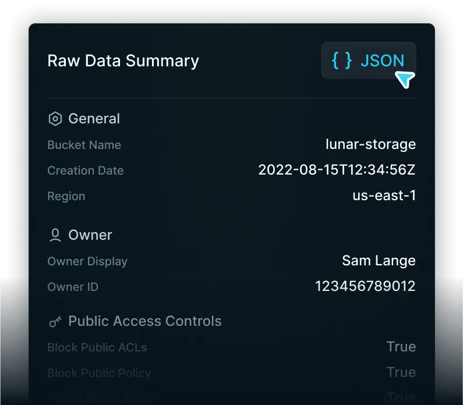The width and height of the screenshot is (463, 405).
Task: Click the Owner person icon
Action: [55, 235]
